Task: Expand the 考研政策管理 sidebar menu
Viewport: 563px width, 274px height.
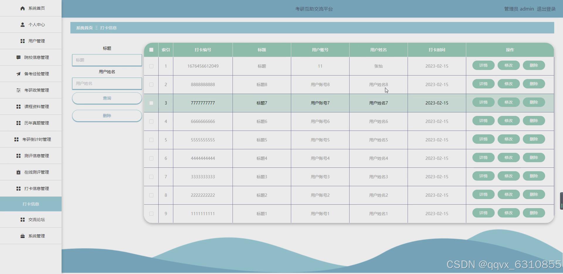Action: [x=31, y=90]
